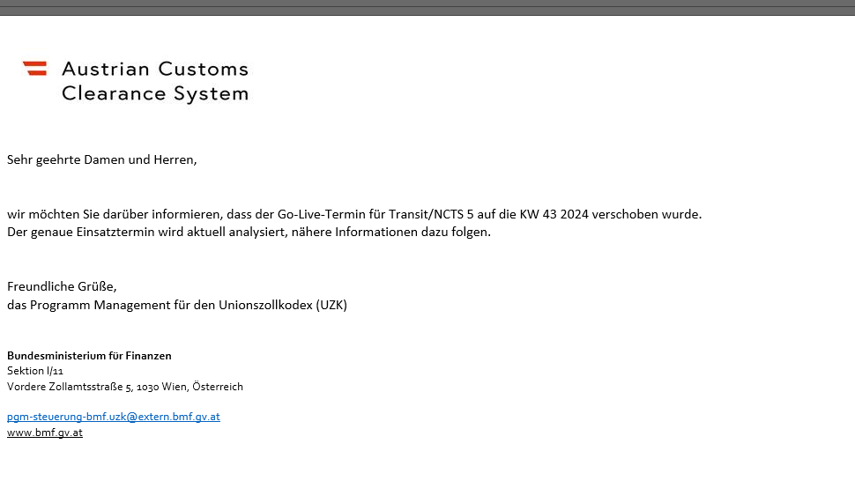This screenshot has height=503, width=855.
Task: Click the "Sektion I/11" line
Action: pyautogui.click(x=35, y=371)
